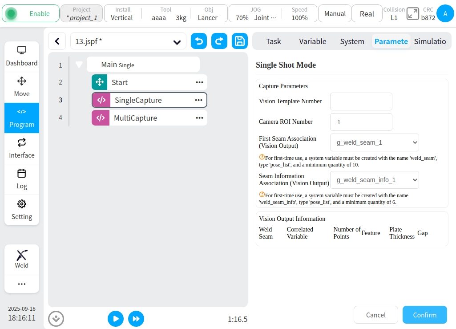Viewport: 456px width, 329px height.
Task: Start the program with the play button
Action: 116,319
